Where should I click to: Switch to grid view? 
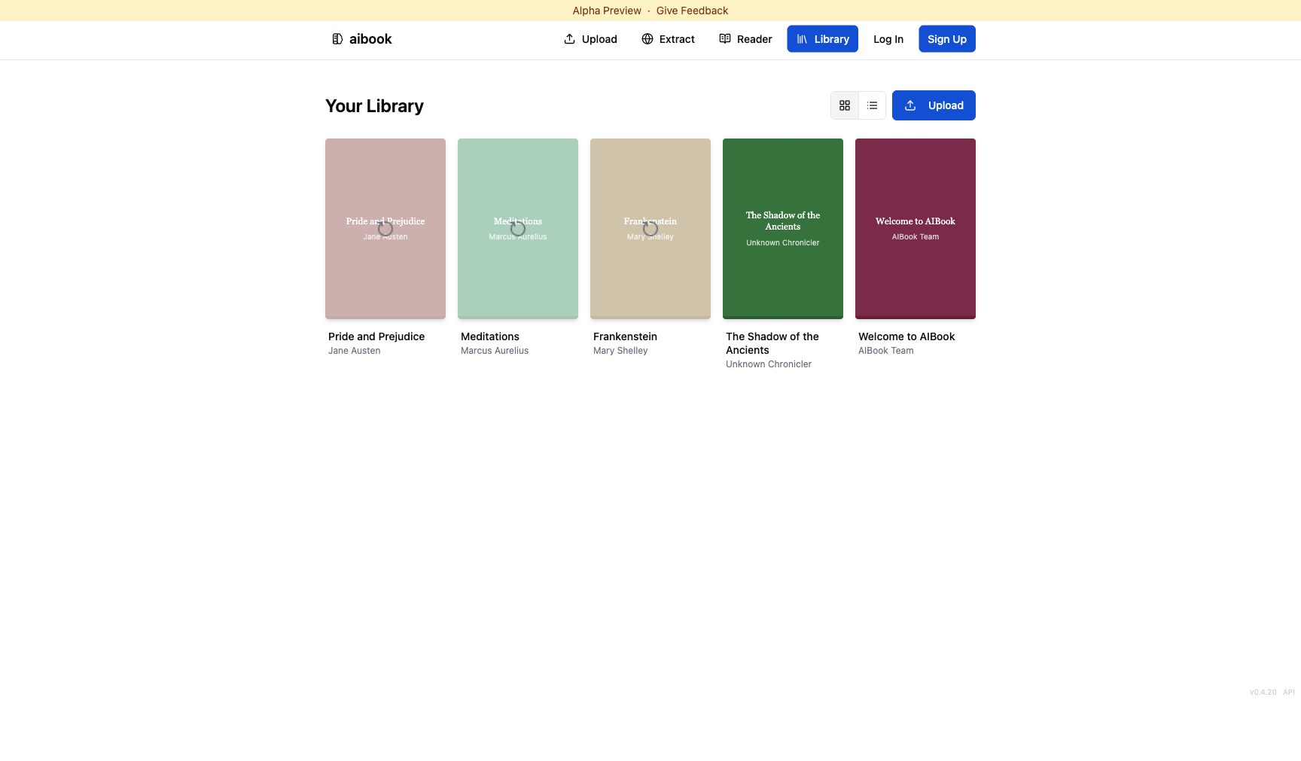coord(845,105)
